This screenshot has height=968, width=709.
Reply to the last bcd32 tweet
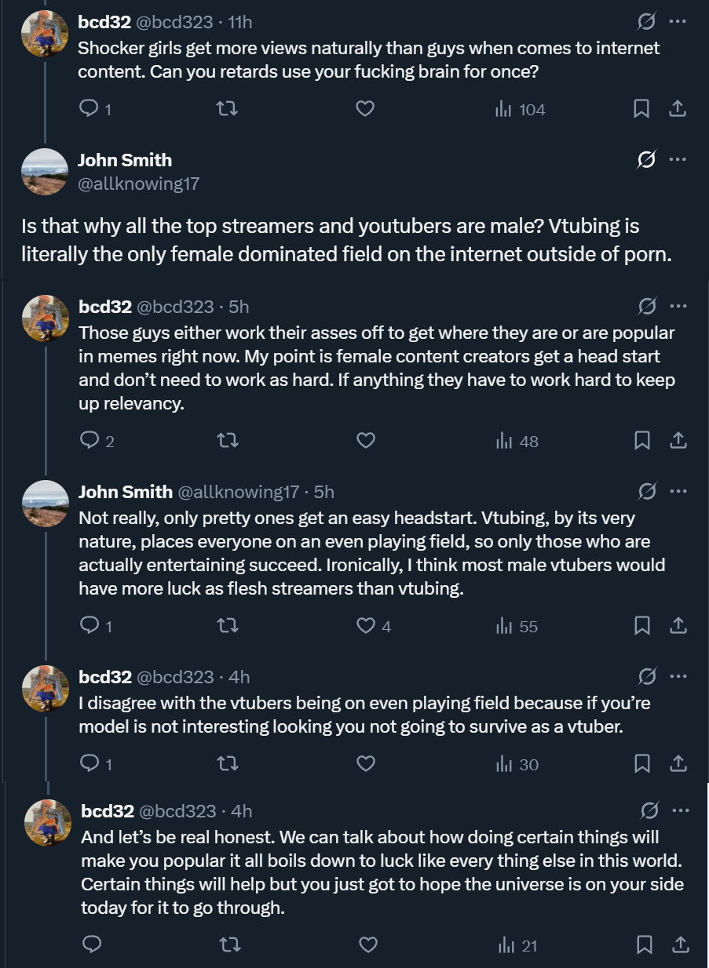(x=92, y=944)
